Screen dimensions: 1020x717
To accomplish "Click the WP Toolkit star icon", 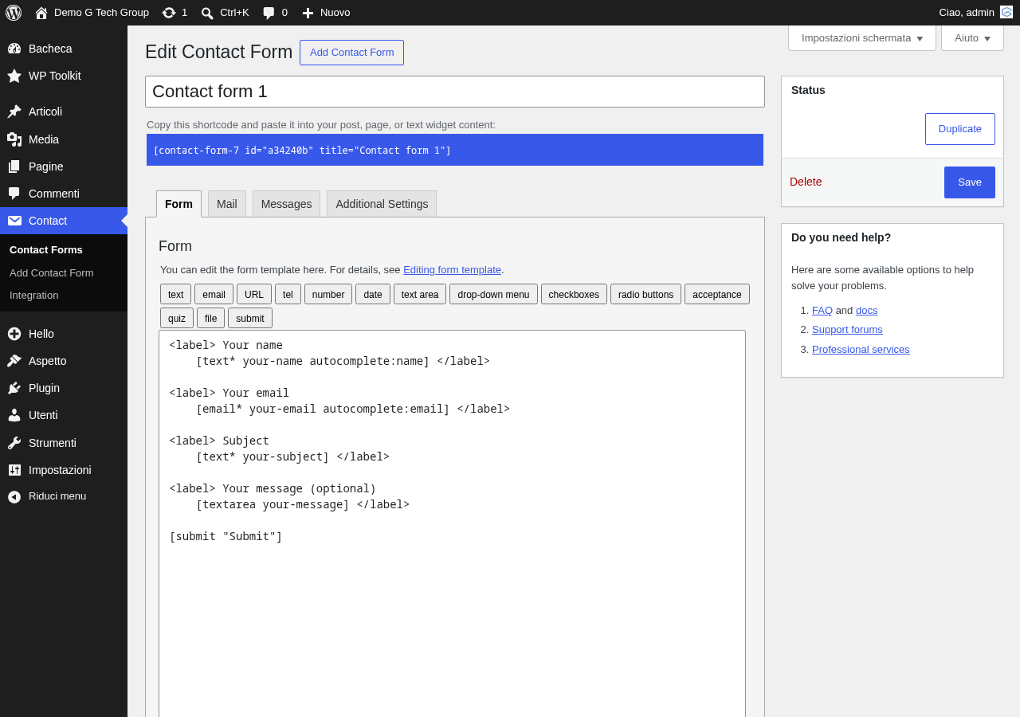I will point(14,76).
